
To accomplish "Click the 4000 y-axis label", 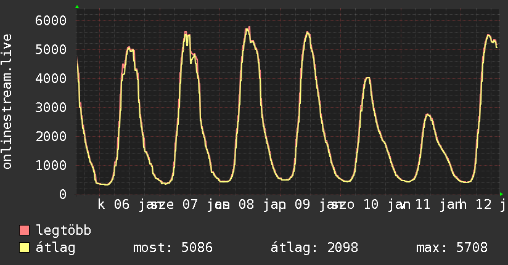I will click(x=51, y=78).
